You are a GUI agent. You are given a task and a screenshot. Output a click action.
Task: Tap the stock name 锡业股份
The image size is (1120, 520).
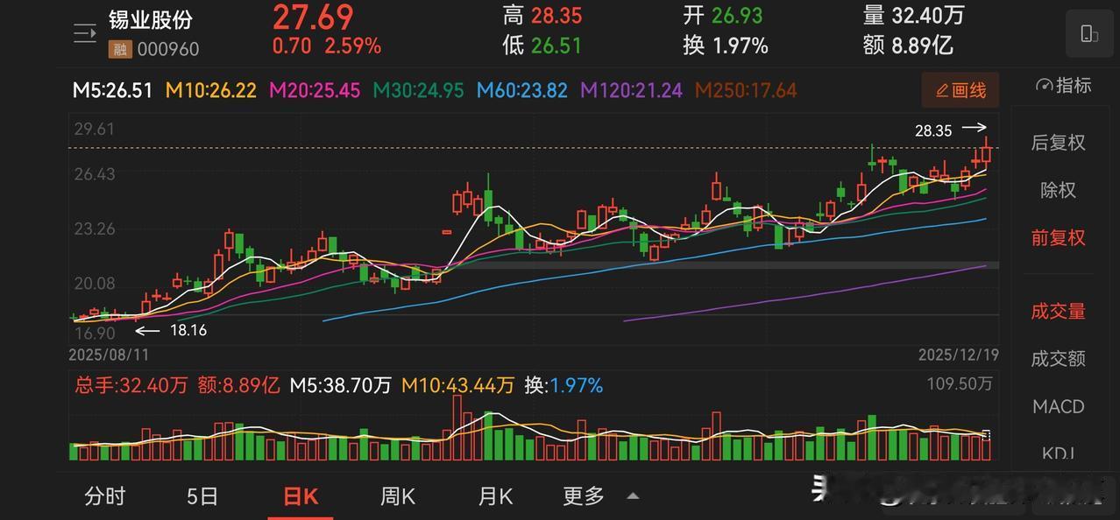tap(151, 19)
